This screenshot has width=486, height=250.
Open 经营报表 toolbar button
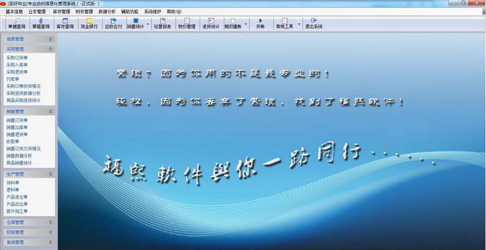[162, 24]
